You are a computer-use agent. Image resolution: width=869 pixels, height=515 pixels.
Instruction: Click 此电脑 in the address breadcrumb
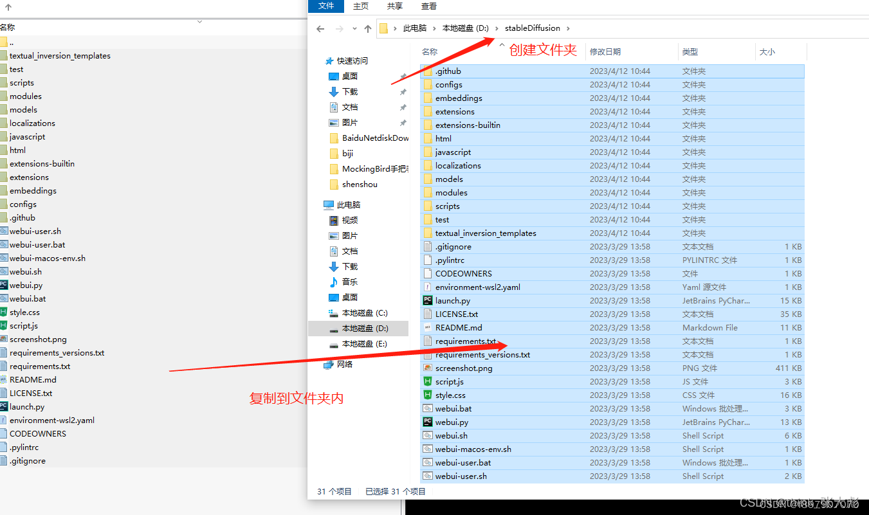point(415,28)
